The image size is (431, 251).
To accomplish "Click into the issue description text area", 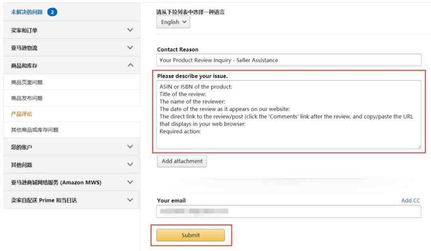I will [x=289, y=115].
